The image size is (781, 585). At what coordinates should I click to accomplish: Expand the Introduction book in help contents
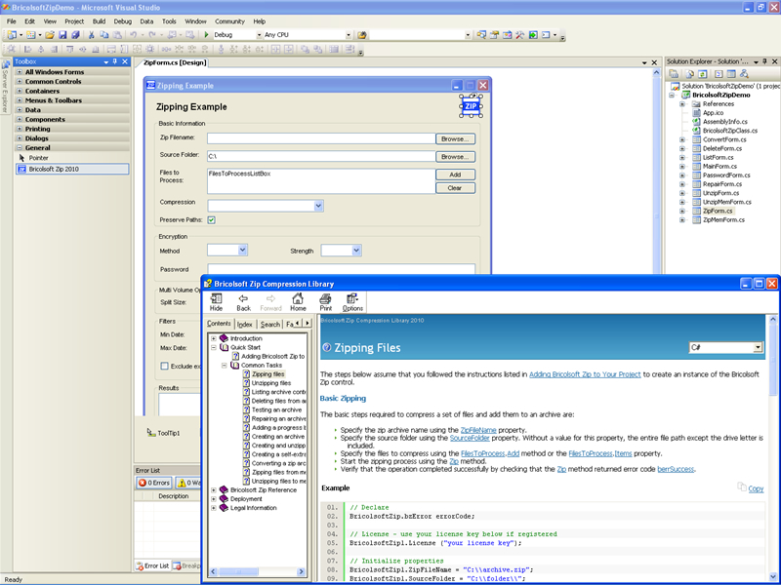pyautogui.click(x=214, y=338)
